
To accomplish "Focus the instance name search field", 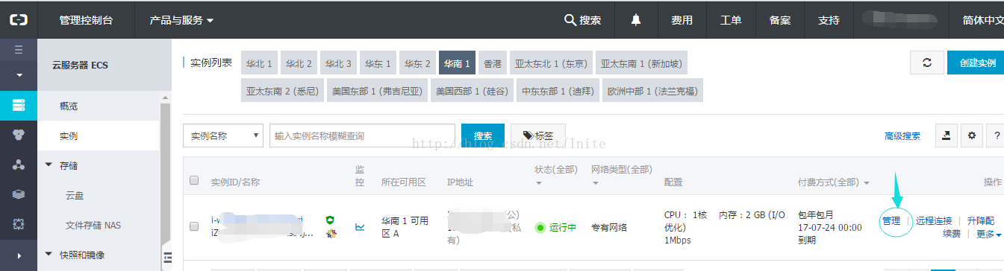I will [x=362, y=135].
